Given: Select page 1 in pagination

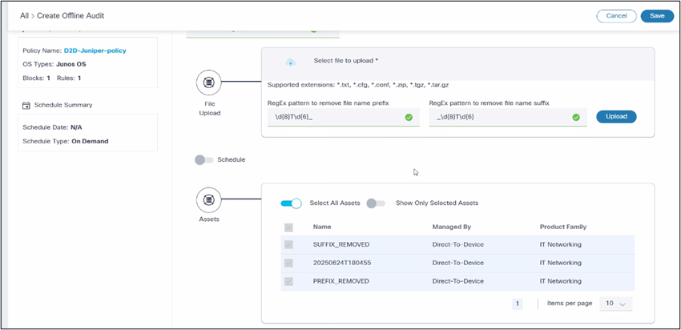Looking at the screenshot, I should (517, 304).
